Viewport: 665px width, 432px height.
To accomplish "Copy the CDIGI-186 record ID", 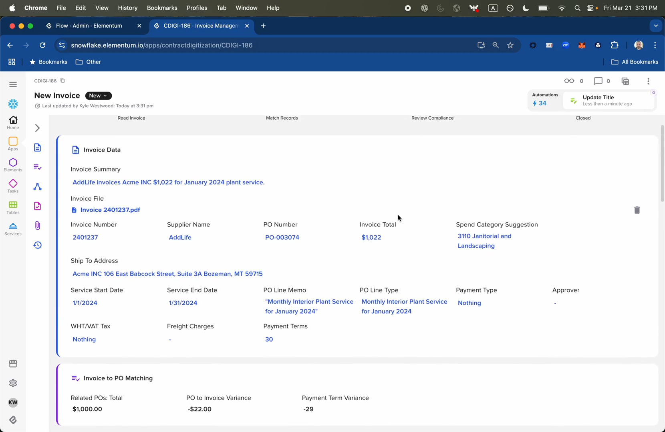I will [x=62, y=81].
